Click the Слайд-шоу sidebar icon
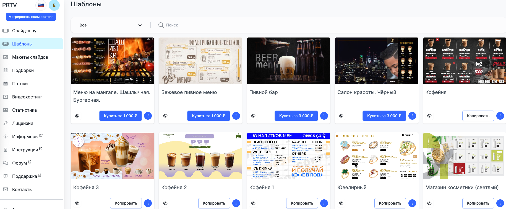Screen dimensions: 506x209 point(6,31)
